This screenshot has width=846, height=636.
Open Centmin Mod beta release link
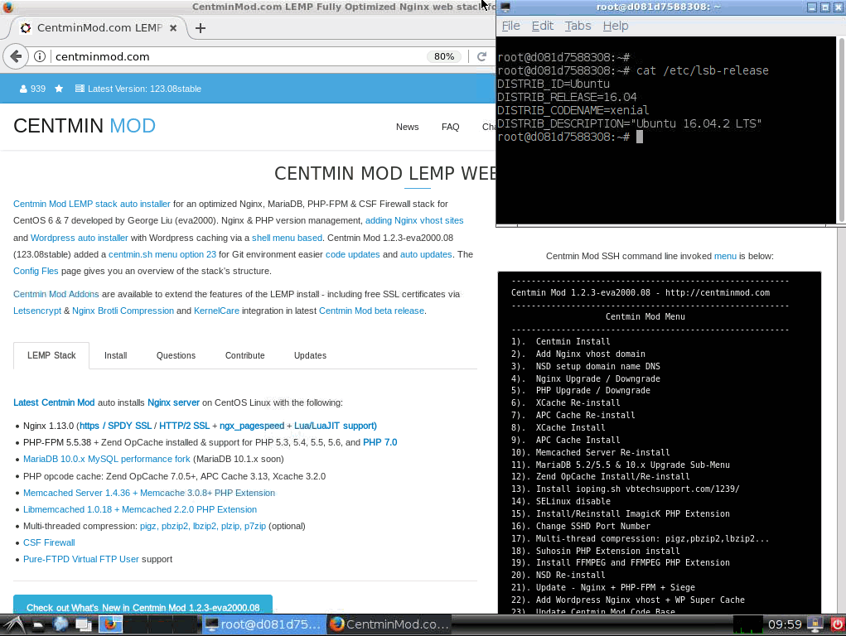tap(372, 311)
